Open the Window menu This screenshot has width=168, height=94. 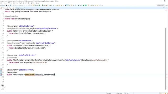33,3
